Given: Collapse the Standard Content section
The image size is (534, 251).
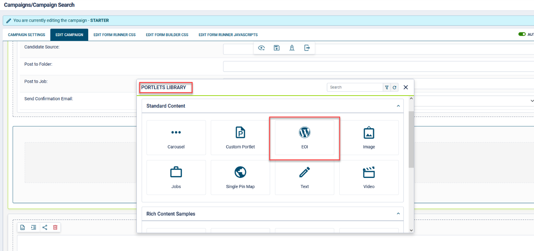Looking at the screenshot, I should point(398,106).
